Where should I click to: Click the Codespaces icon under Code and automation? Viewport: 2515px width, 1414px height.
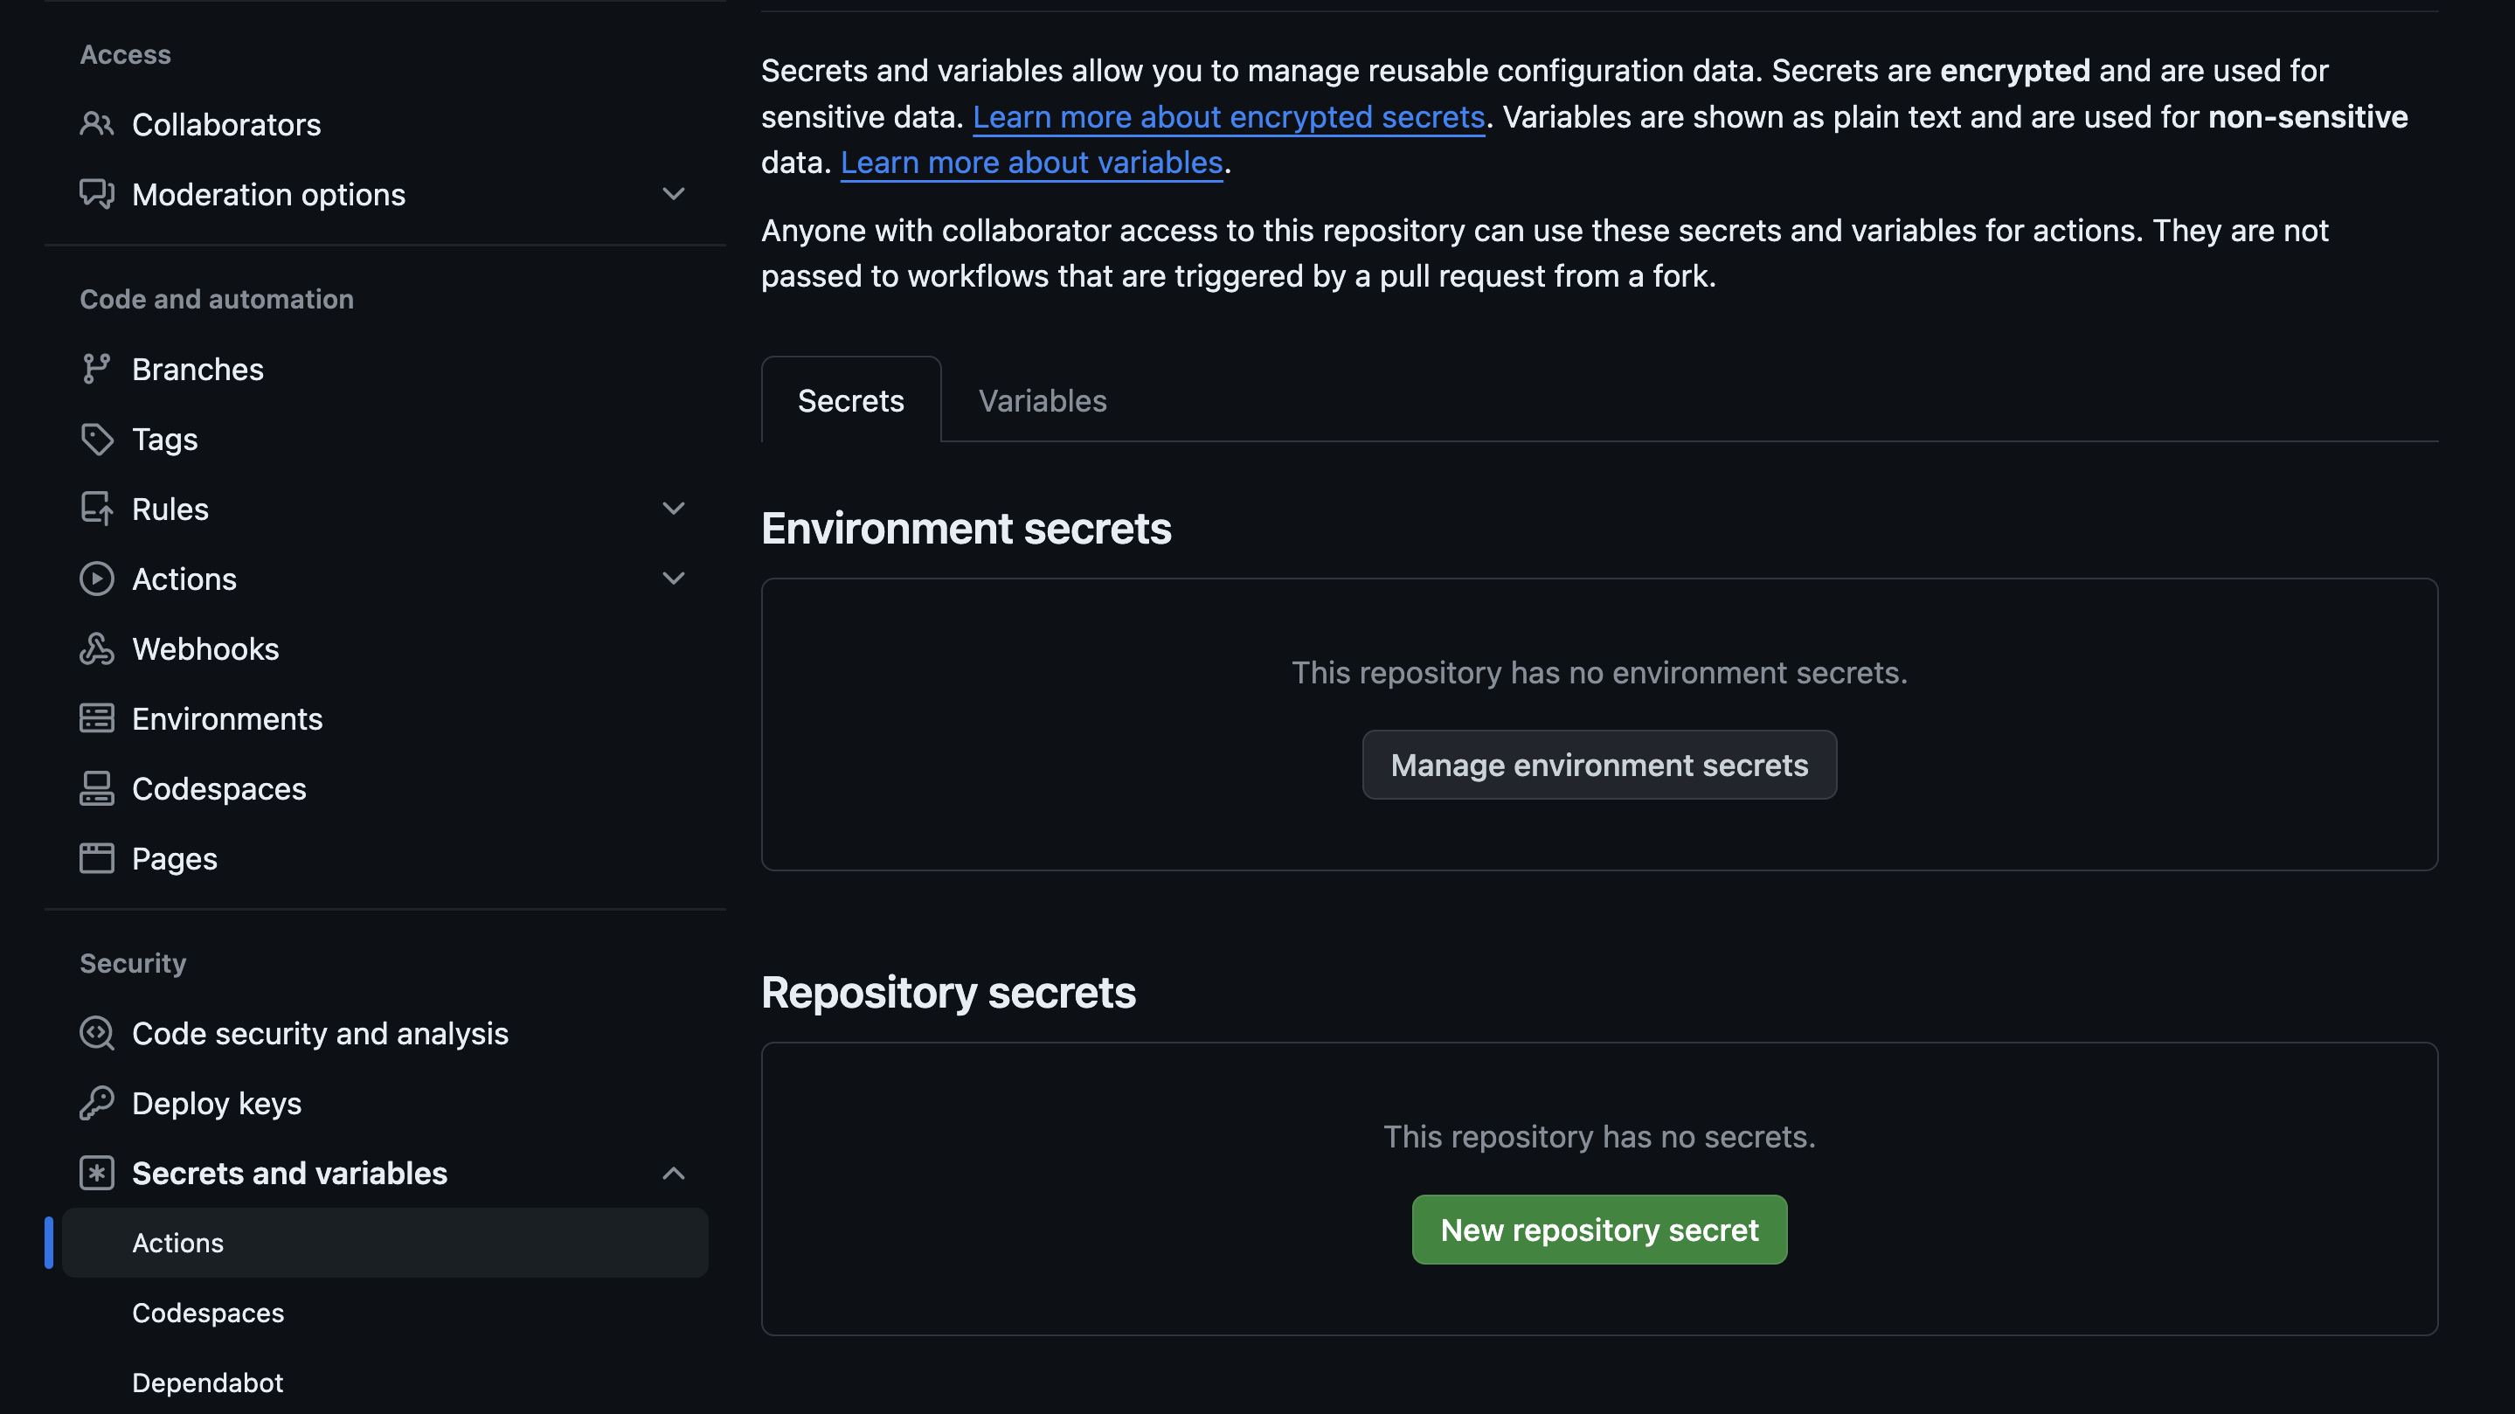pyautogui.click(x=95, y=789)
